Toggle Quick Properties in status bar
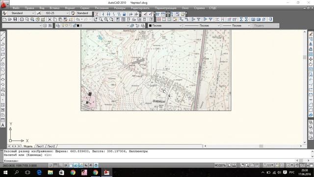Screen dimensions: 314x177 click(96, 165)
